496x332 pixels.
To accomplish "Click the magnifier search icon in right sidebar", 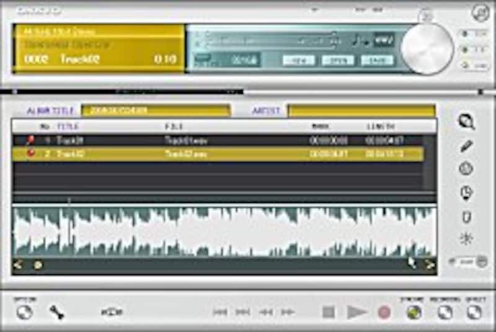I will (466, 121).
